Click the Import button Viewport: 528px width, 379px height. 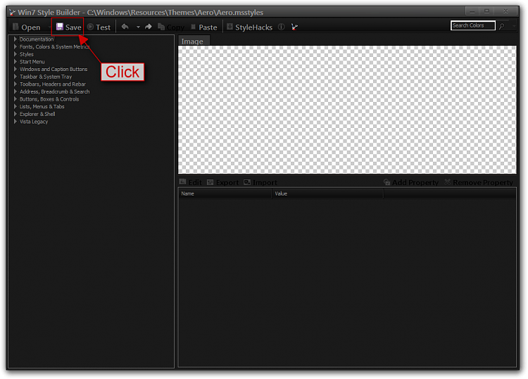(x=260, y=182)
